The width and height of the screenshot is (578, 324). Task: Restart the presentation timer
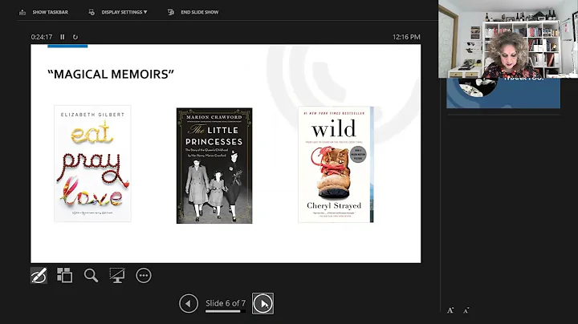coord(75,37)
